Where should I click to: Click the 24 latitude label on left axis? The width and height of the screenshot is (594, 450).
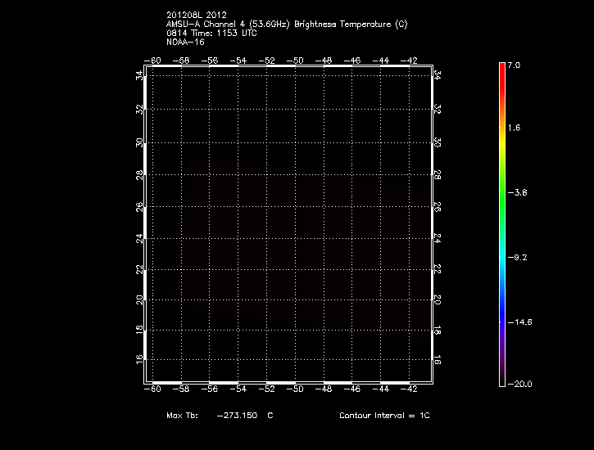click(139, 238)
